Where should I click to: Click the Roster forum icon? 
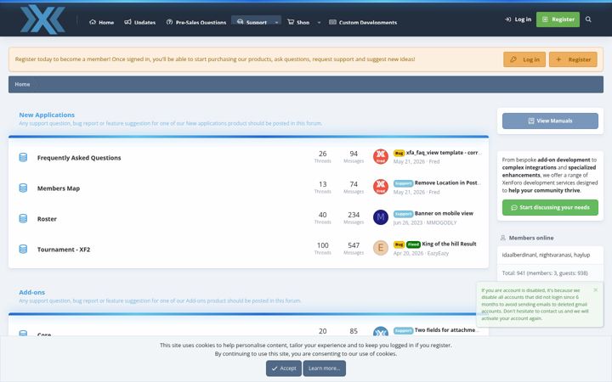[x=23, y=219]
